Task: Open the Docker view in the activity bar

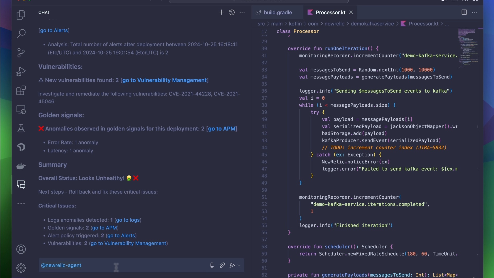Action: pyautogui.click(x=21, y=166)
